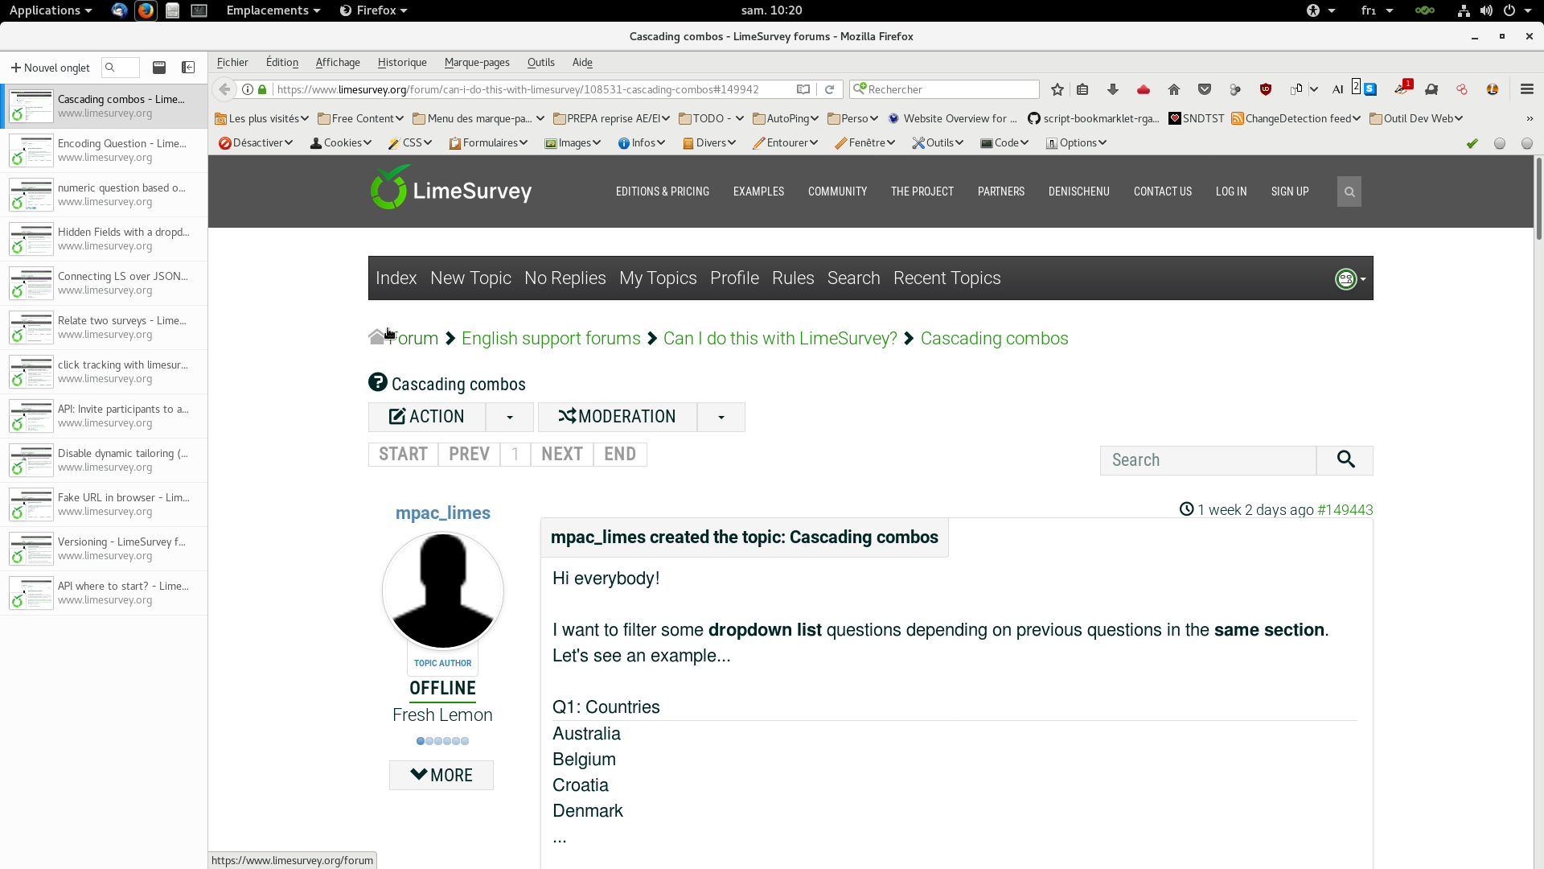This screenshot has height=869, width=1544.
Task: Open uBlock Origin shield icon
Action: (1266, 89)
